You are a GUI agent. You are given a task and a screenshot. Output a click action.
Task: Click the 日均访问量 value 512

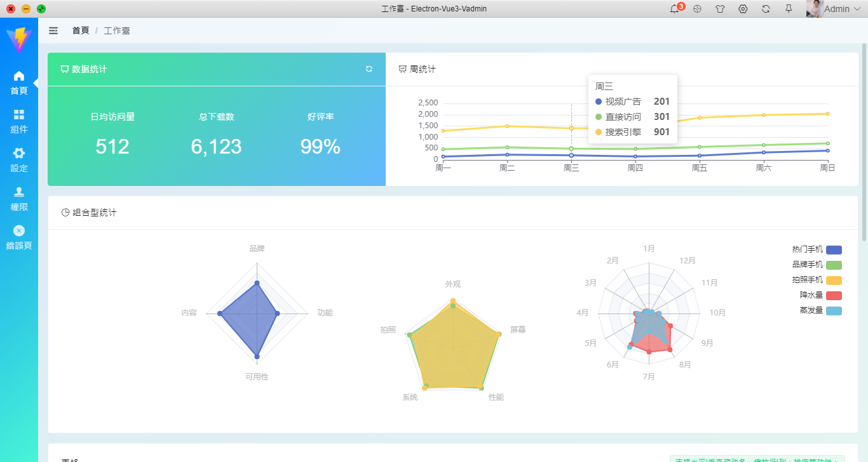[112, 147]
